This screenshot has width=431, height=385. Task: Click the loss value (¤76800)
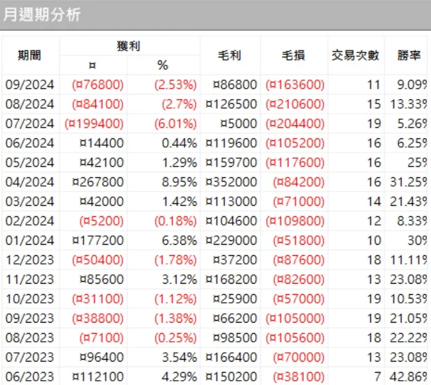[x=98, y=85]
